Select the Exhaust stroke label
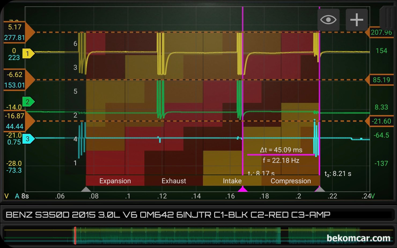 coord(174,181)
